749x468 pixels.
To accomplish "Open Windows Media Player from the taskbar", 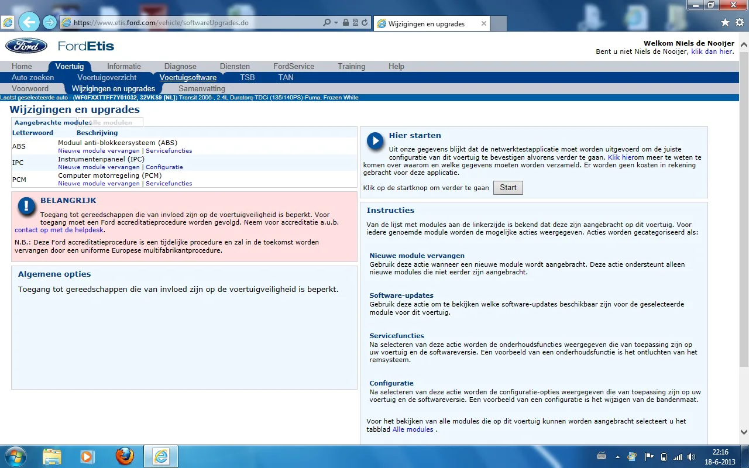I will coord(87,456).
